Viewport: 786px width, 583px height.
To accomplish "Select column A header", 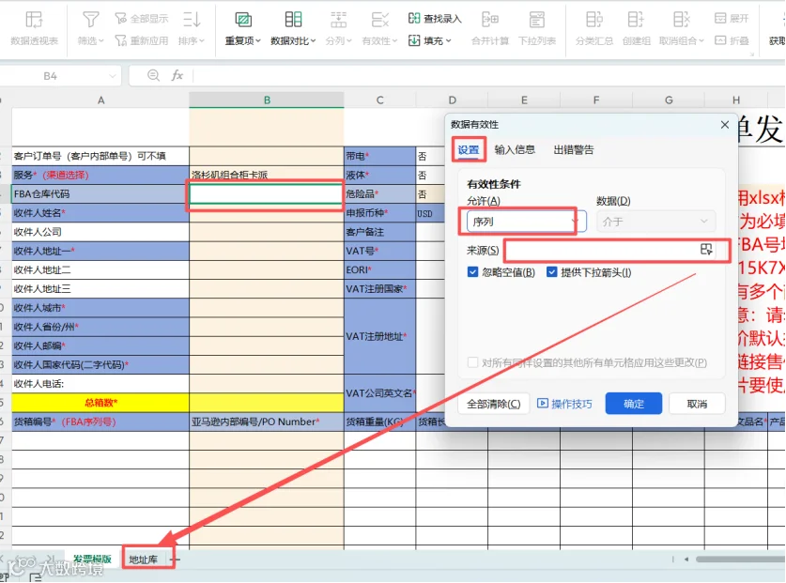I will tap(100, 100).
